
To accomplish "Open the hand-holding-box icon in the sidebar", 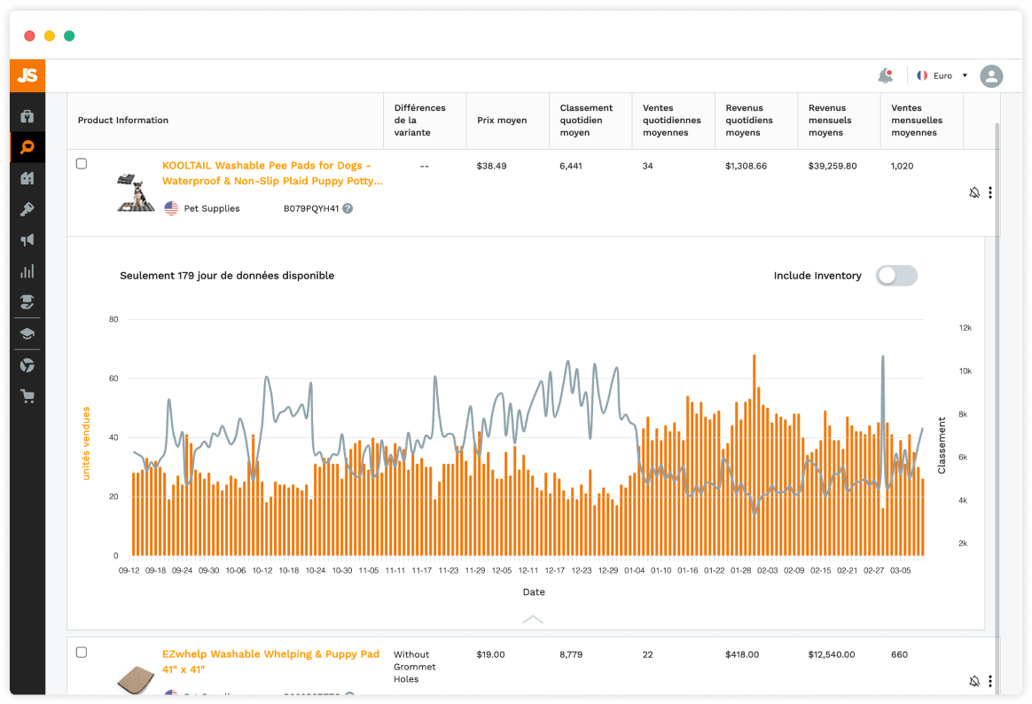I will click(27, 302).
